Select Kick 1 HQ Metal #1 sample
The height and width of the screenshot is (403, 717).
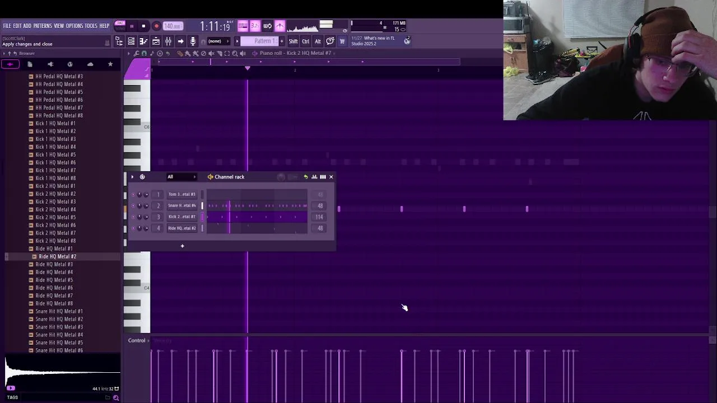tap(55, 123)
